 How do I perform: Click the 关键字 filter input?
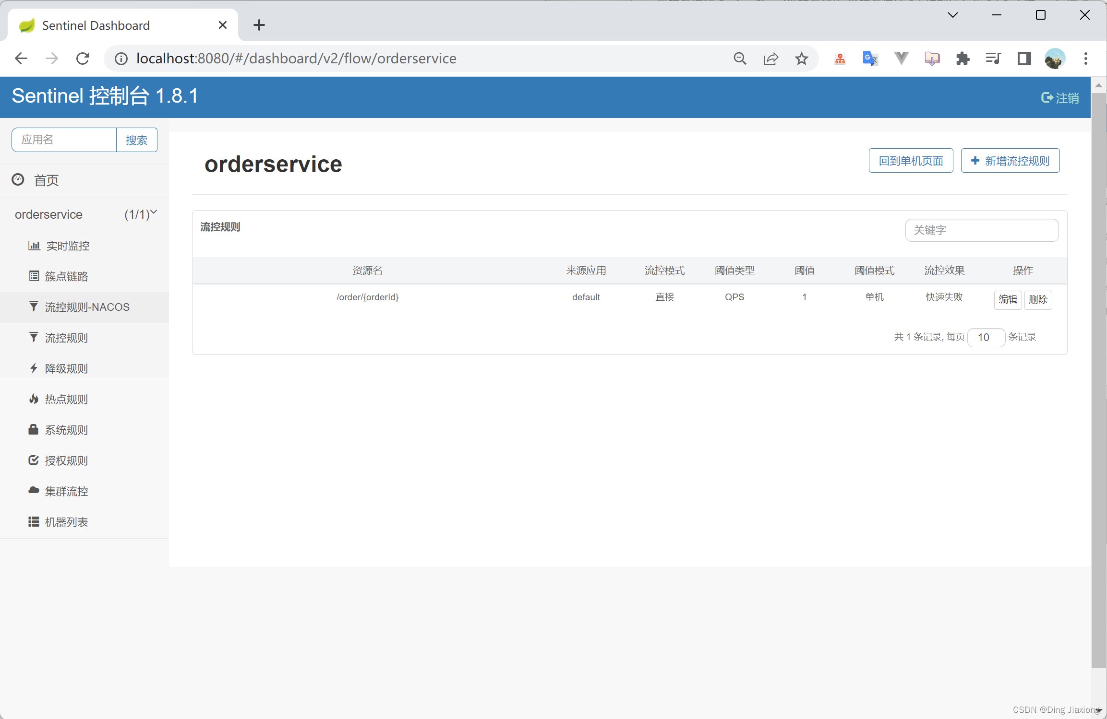coord(982,230)
